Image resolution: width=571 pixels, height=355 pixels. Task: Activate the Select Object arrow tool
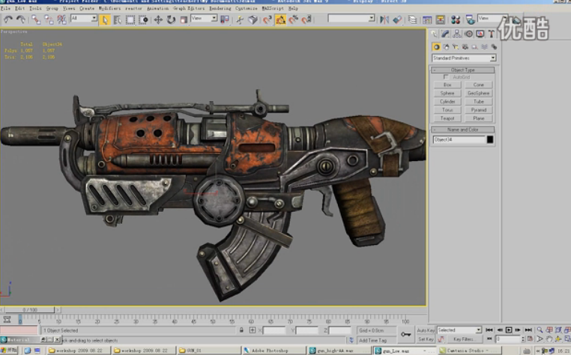click(104, 19)
